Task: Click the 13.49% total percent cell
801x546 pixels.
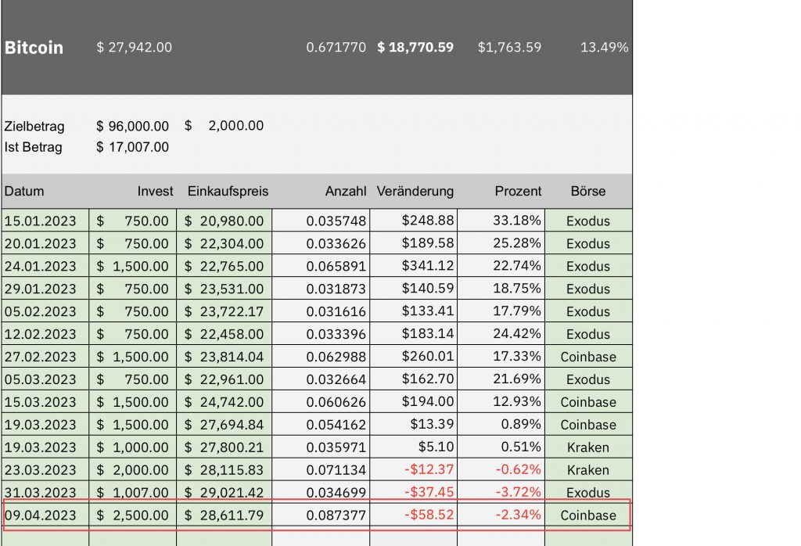Action: point(604,48)
